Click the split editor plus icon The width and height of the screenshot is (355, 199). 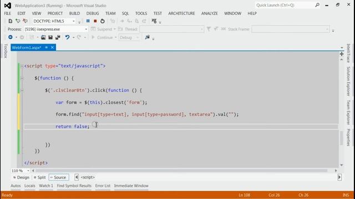(x=342, y=54)
